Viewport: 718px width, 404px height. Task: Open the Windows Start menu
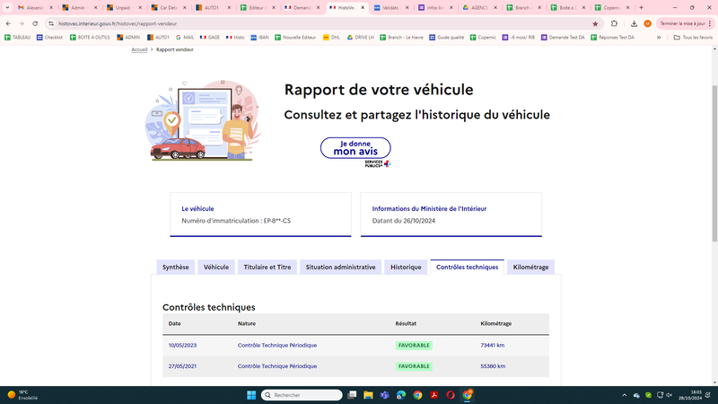point(251,395)
